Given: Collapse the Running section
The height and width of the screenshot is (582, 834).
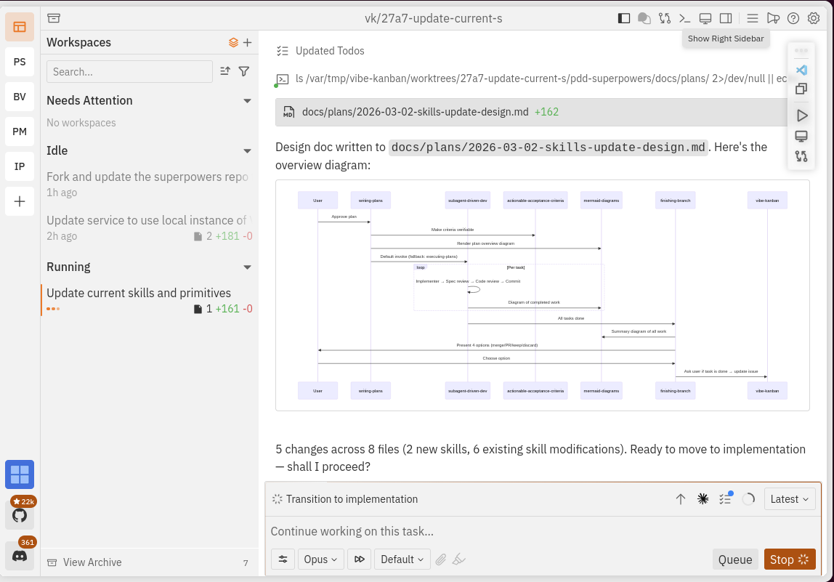Looking at the screenshot, I should coord(247,267).
